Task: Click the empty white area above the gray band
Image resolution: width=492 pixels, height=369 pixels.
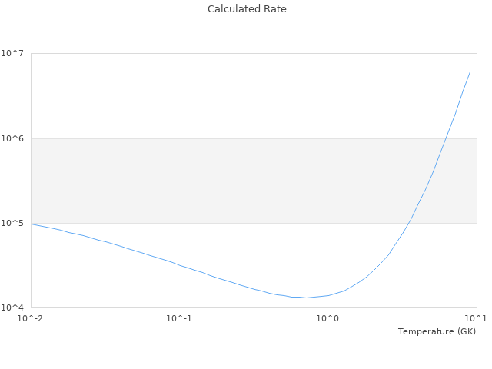Action: tap(231, 96)
